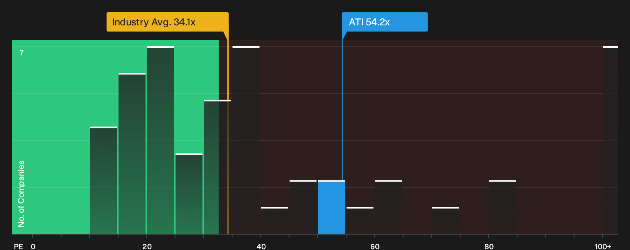Click the No. of Companies axis title
The height and width of the screenshot is (250, 630).
pyautogui.click(x=21, y=194)
